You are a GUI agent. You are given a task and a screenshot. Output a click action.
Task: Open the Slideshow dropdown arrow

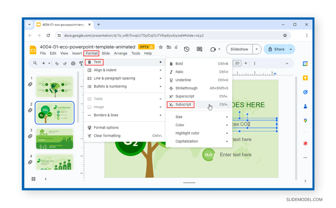(x=257, y=49)
